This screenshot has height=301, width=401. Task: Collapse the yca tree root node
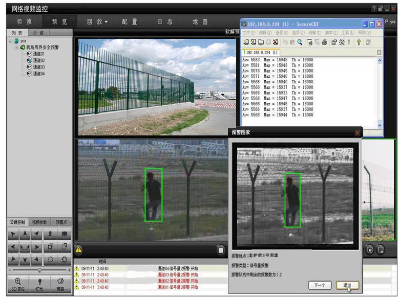[x=10, y=41]
